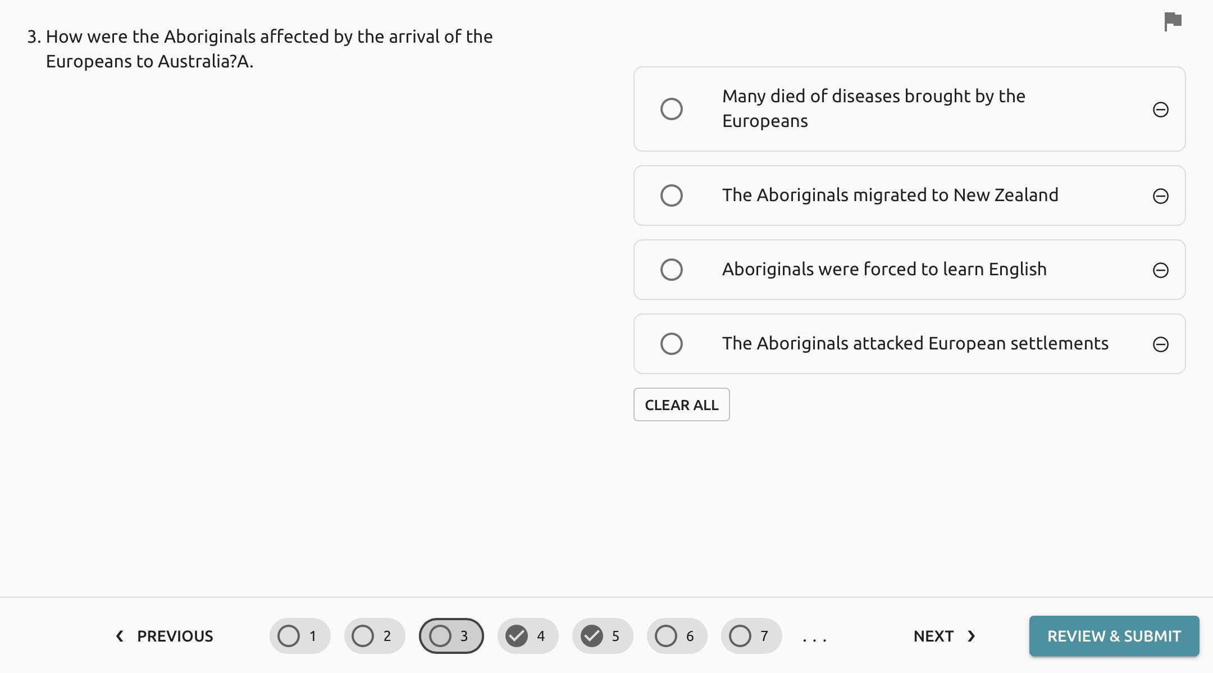Select the 'Many died of diseases' radio button
Image resolution: width=1213 pixels, height=673 pixels.
pos(672,109)
